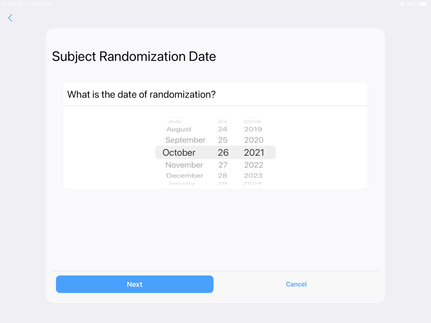Choose day 27 in the picker
The width and height of the screenshot is (431, 323).
(x=223, y=165)
